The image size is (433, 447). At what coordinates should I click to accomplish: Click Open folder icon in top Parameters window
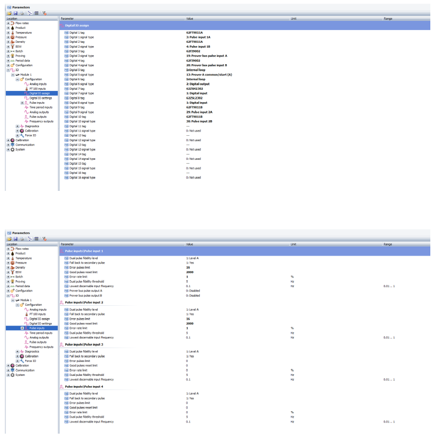click(9, 13)
